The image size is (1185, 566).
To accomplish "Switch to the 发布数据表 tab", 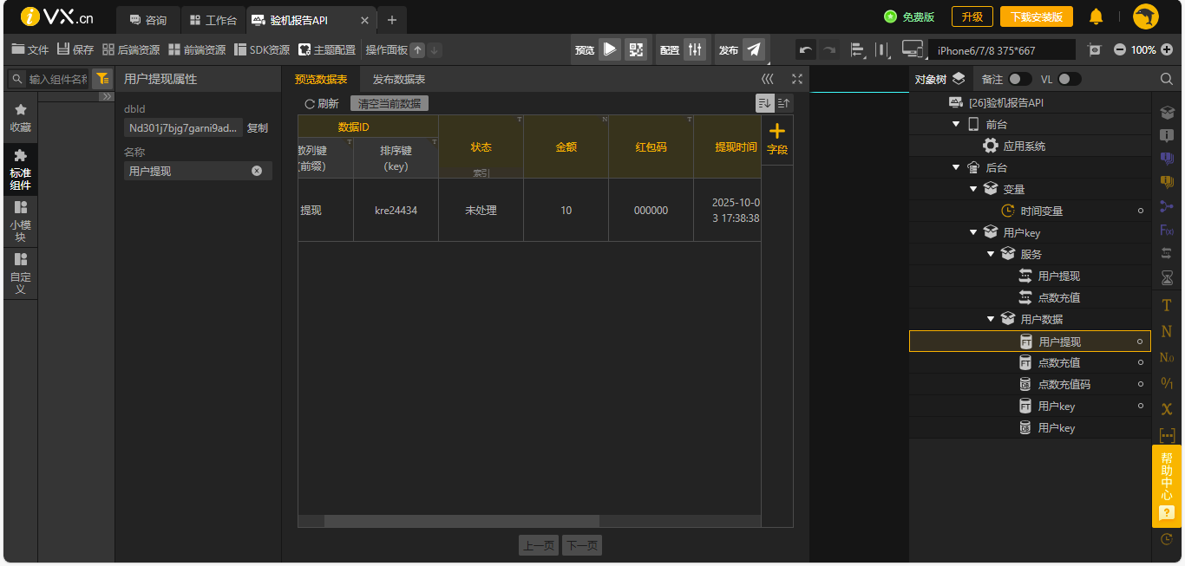I will 398,79.
